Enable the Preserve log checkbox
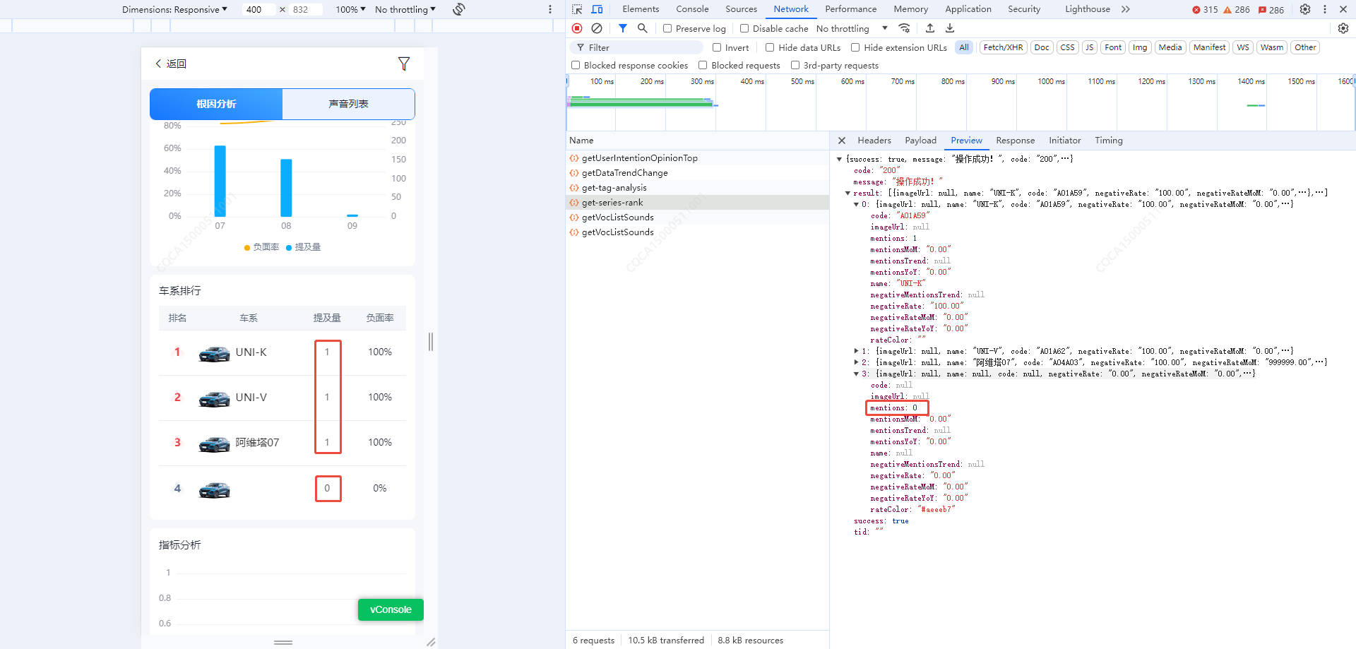The width and height of the screenshot is (1356, 649). pos(667,28)
